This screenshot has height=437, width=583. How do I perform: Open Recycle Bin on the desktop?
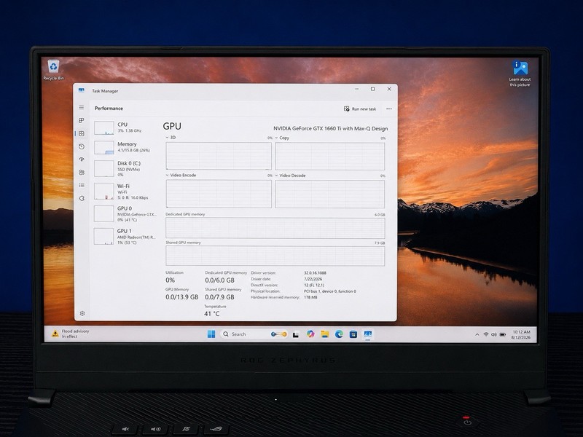(53, 70)
